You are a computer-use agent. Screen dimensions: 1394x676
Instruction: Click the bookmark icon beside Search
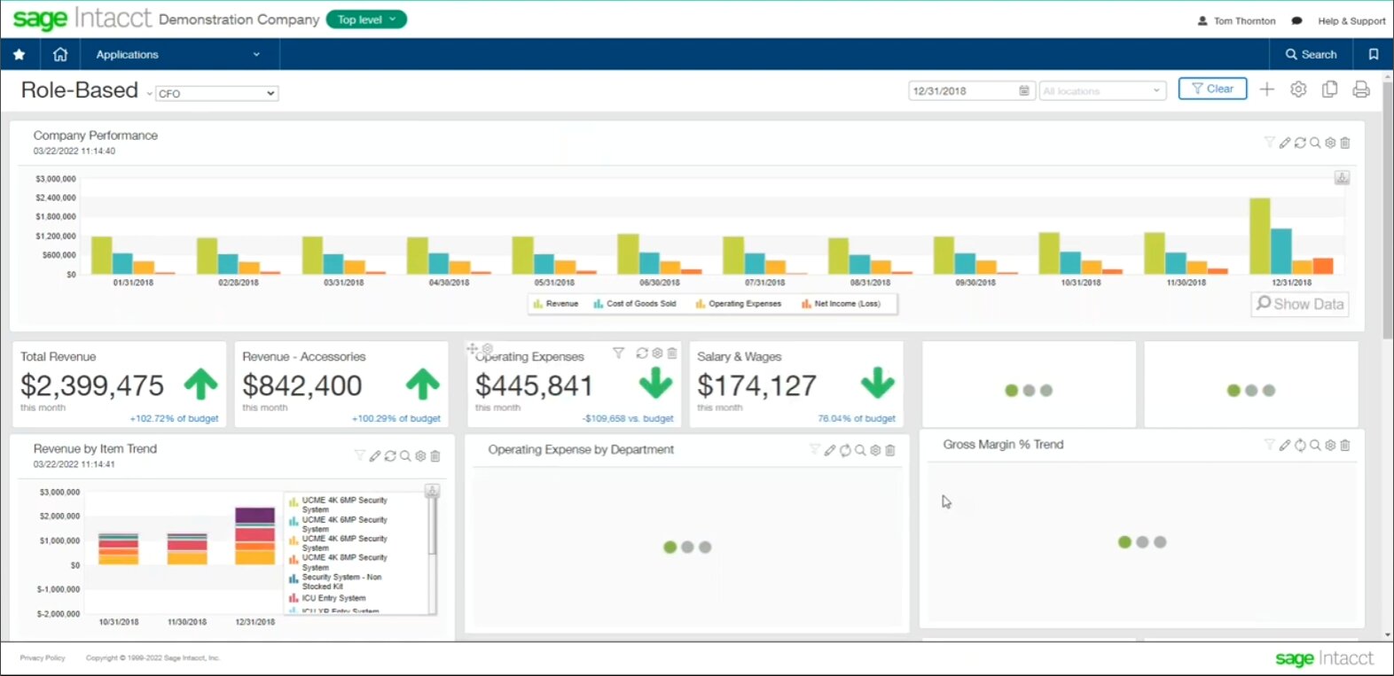point(1373,54)
